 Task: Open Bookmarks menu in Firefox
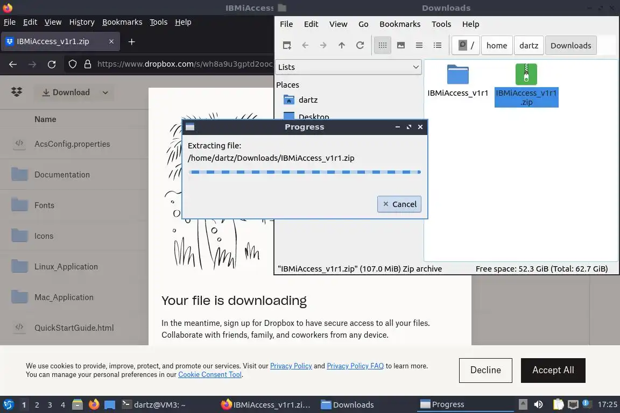point(122,22)
